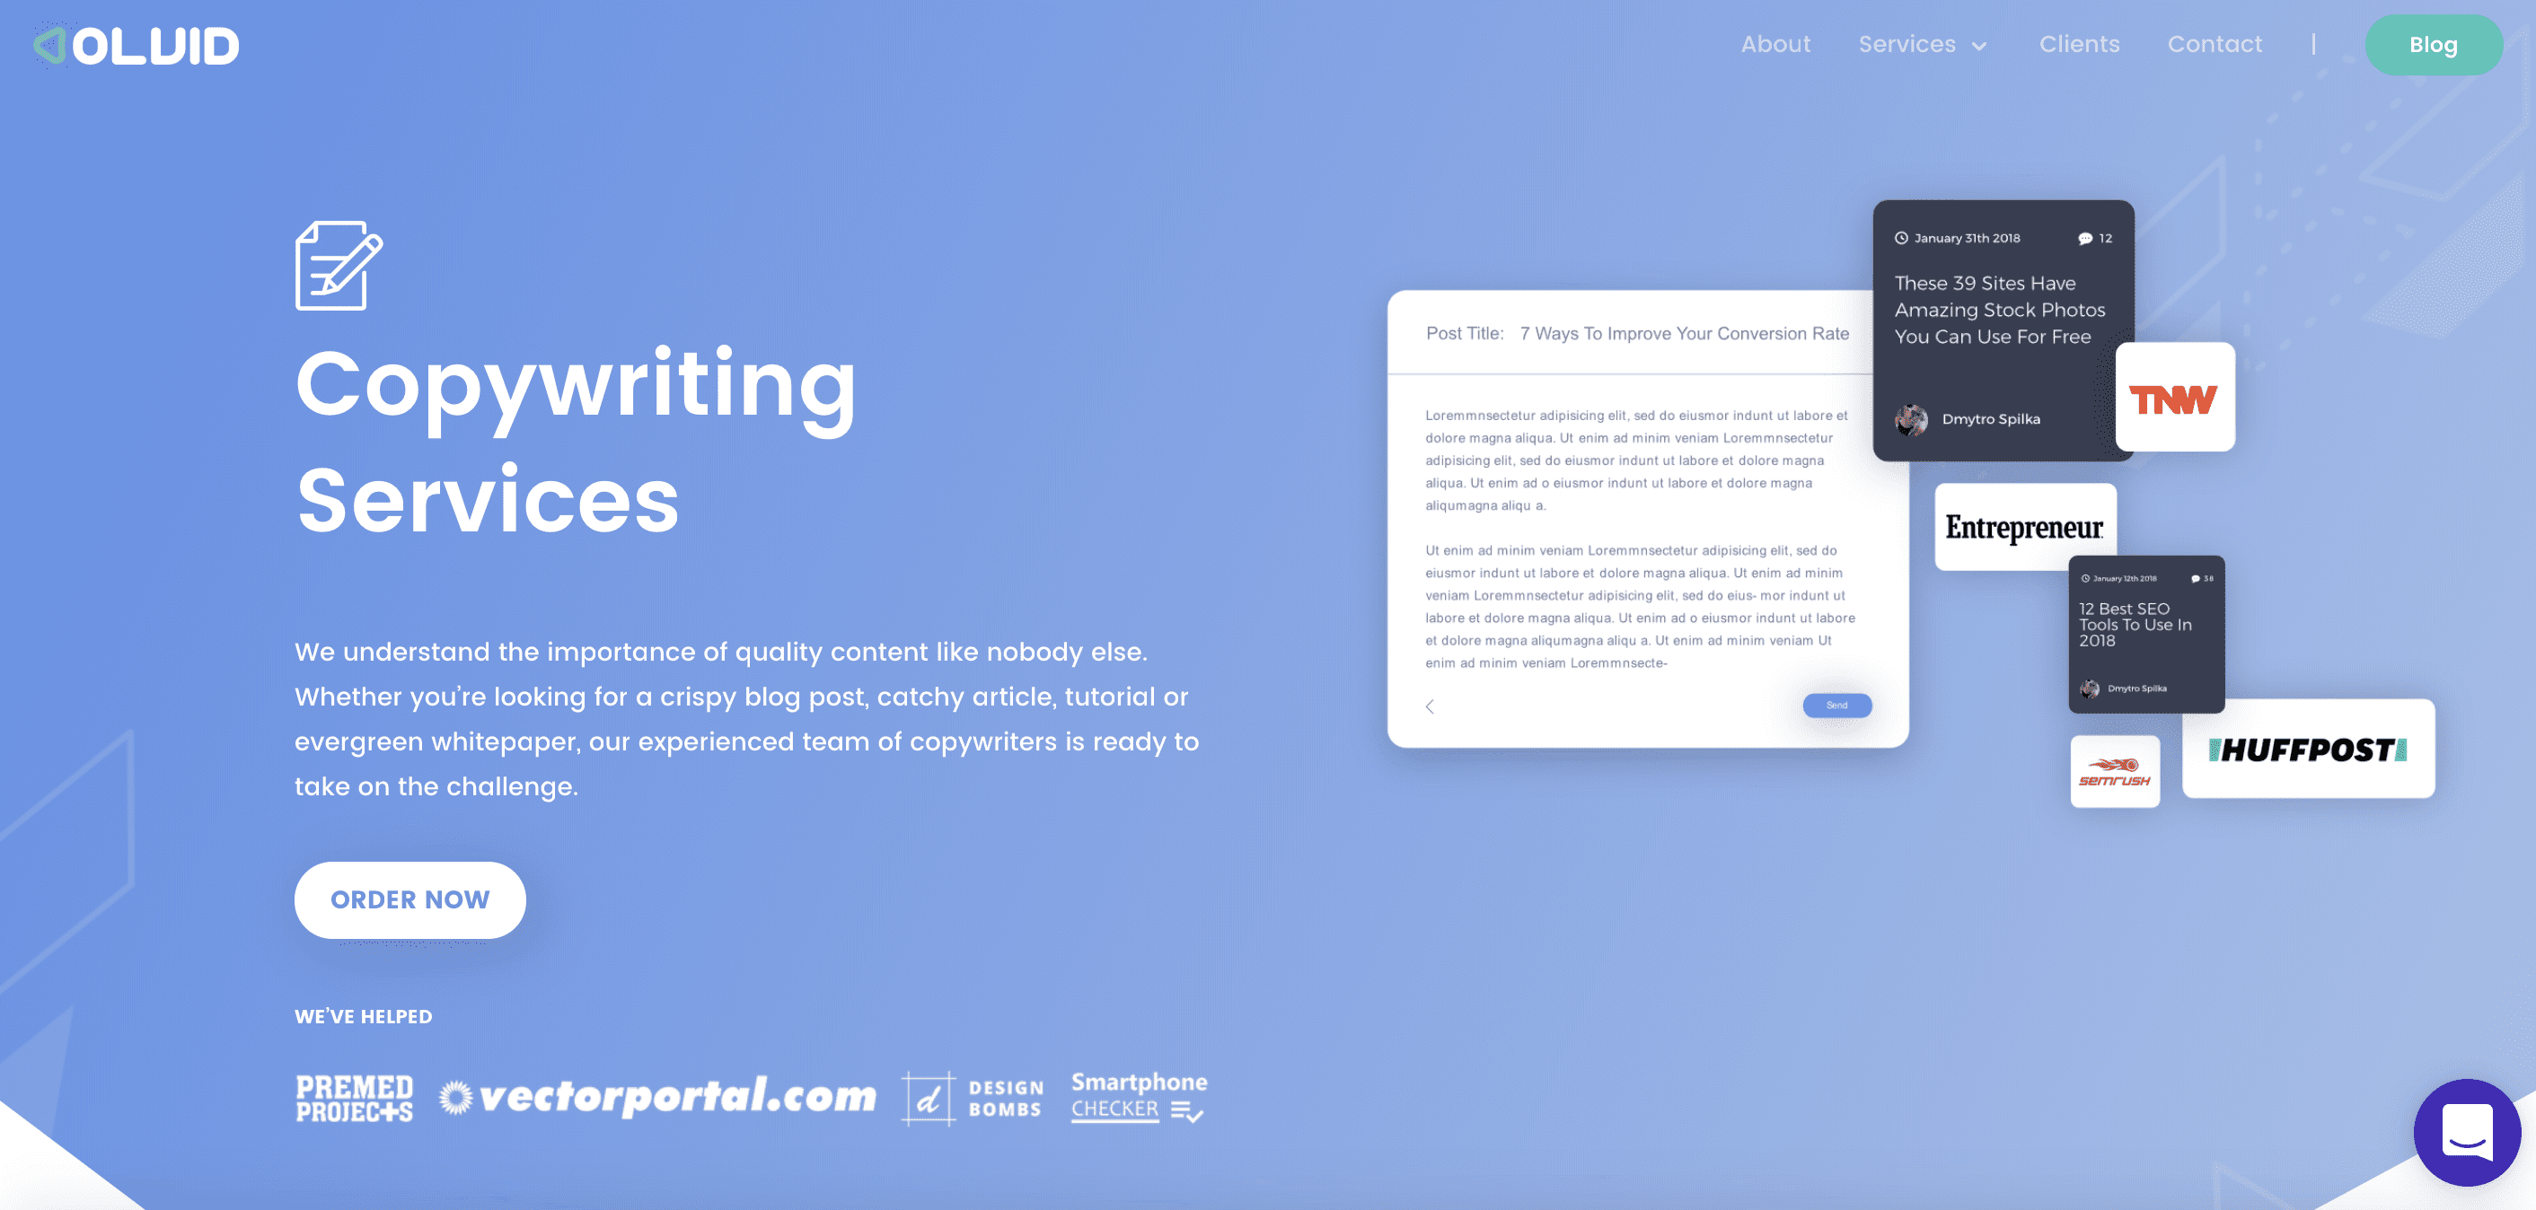Click the copywriting document icon
Viewport: 2536px width, 1210px height.
tap(338, 266)
